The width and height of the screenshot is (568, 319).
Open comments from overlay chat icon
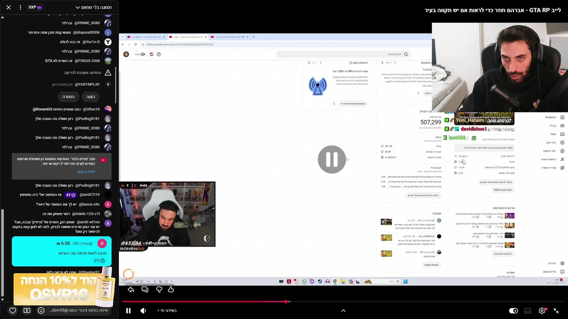coord(145,290)
